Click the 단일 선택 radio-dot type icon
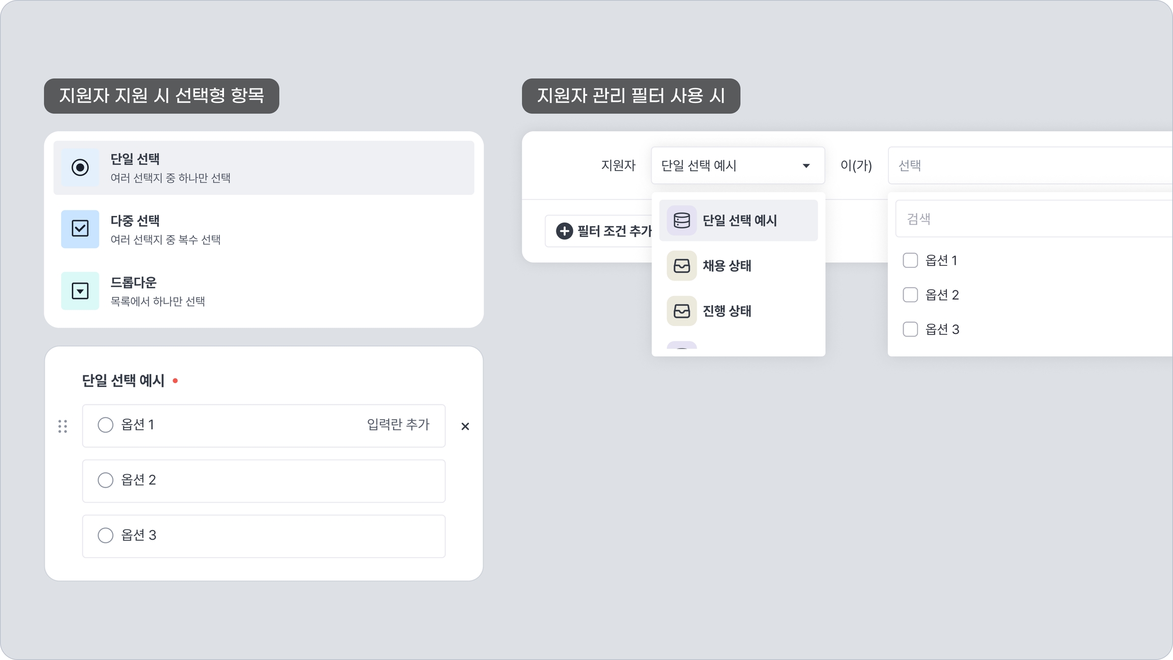The height and width of the screenshot is (660, 1173). (80, 168)
